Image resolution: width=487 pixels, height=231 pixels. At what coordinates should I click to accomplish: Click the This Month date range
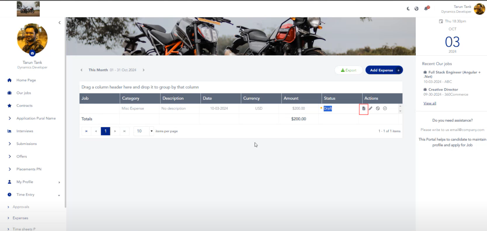point(112,70)
